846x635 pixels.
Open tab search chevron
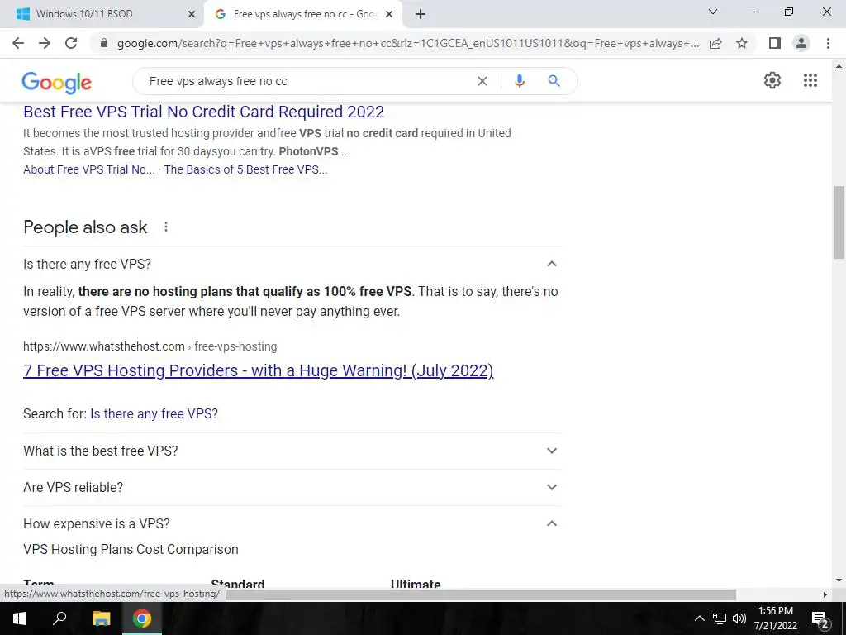[713, 12]
